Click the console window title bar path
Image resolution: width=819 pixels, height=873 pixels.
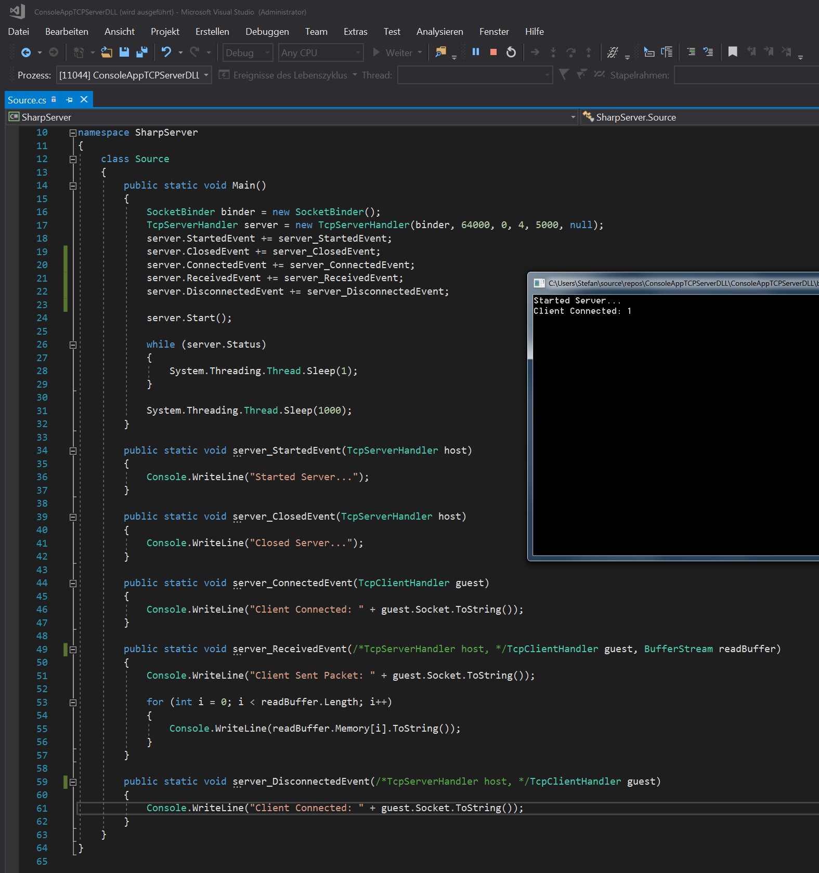tap(683, 283)
